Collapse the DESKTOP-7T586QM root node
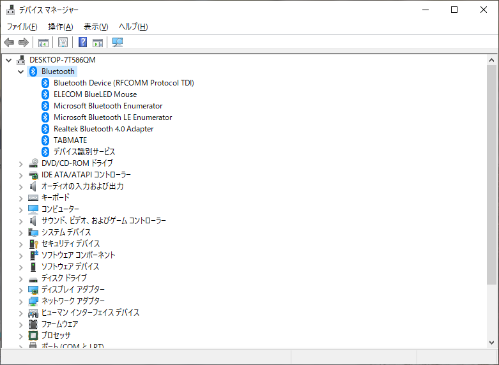Screen dimensions: 499x365 8,60
